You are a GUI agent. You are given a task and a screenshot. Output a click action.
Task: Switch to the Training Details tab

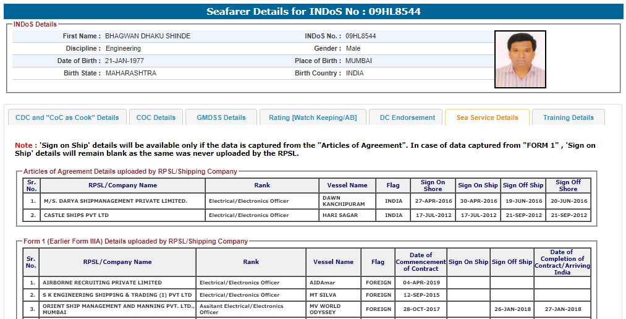pyautogui.click(x=568, y=117)
